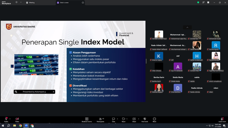This screenshot has height=128, width=228.
Task: Click the icon right of the green shield
Action: [203, 2]
